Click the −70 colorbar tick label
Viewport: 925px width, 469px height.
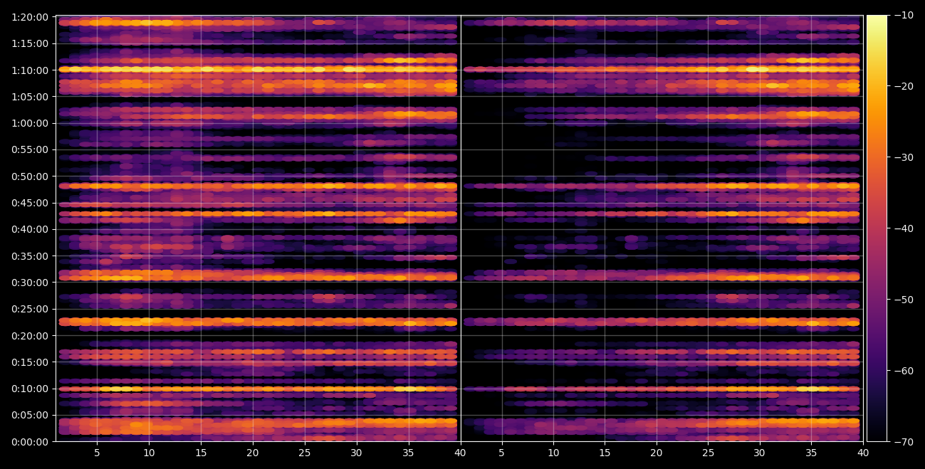(x=903, y=442)
